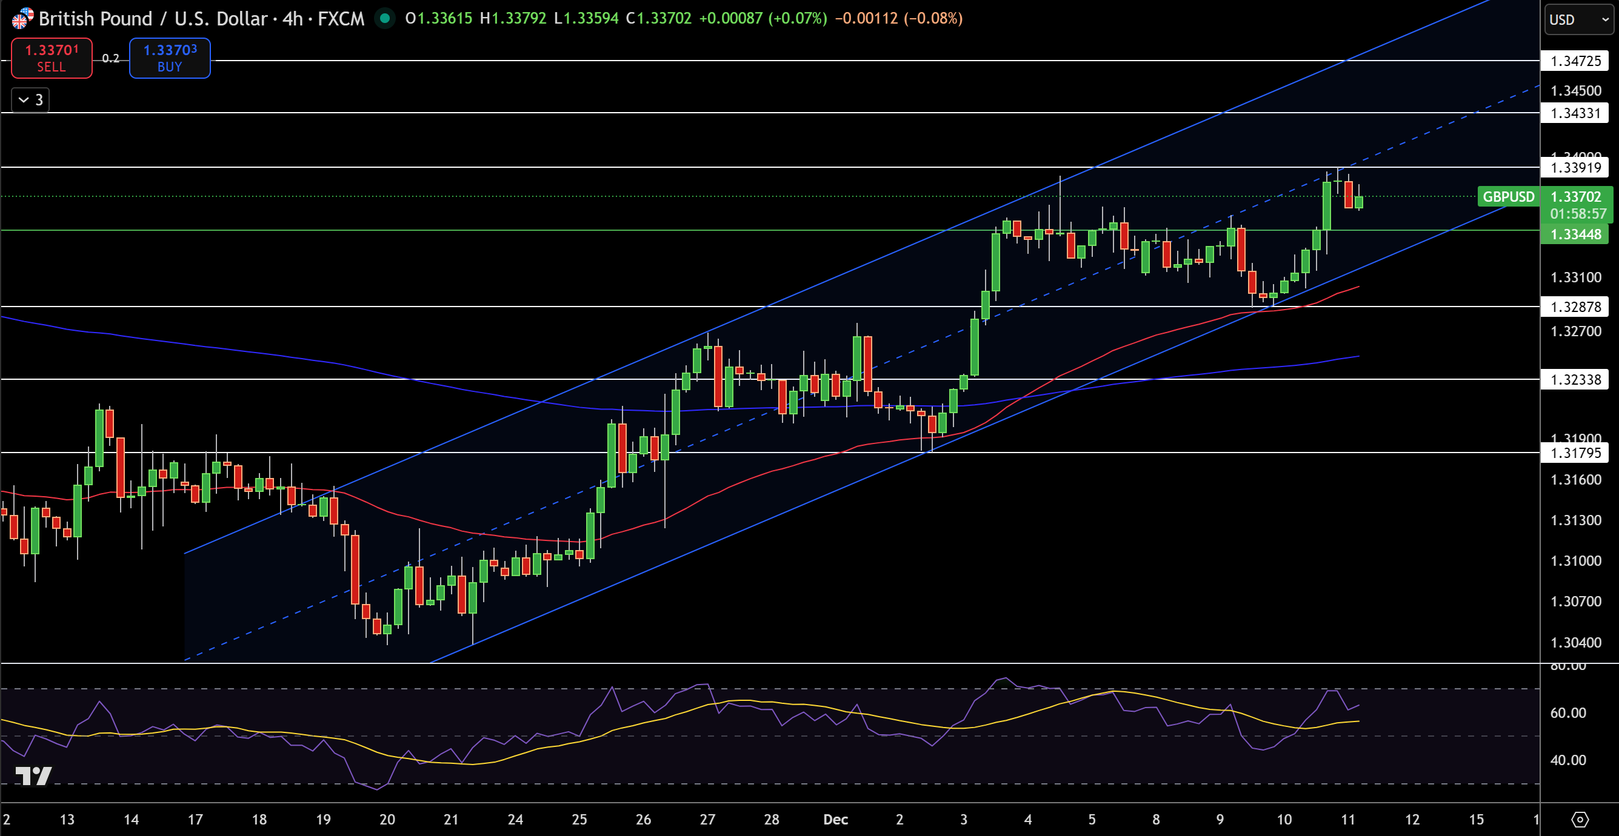
Task: Click the red 1.33701 SELL button
Action: [x=52, y=58]
